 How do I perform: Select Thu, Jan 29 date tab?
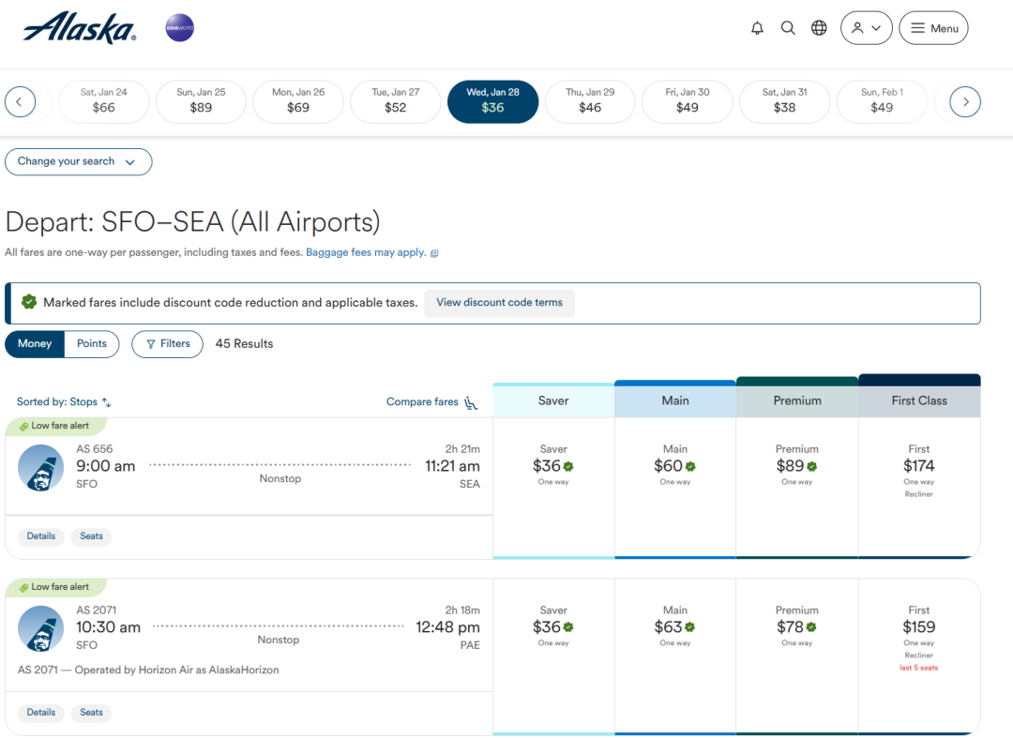(x=590, y=101)
